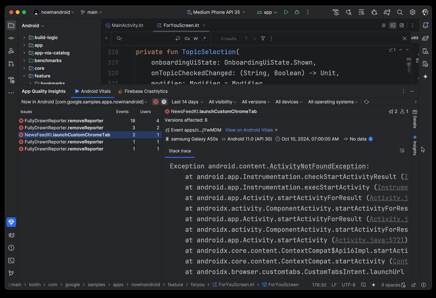Image resolution: width=436 pixels, height=298 pixels.
Task: Toggle whole words matching in search
Action: point(196,38)
